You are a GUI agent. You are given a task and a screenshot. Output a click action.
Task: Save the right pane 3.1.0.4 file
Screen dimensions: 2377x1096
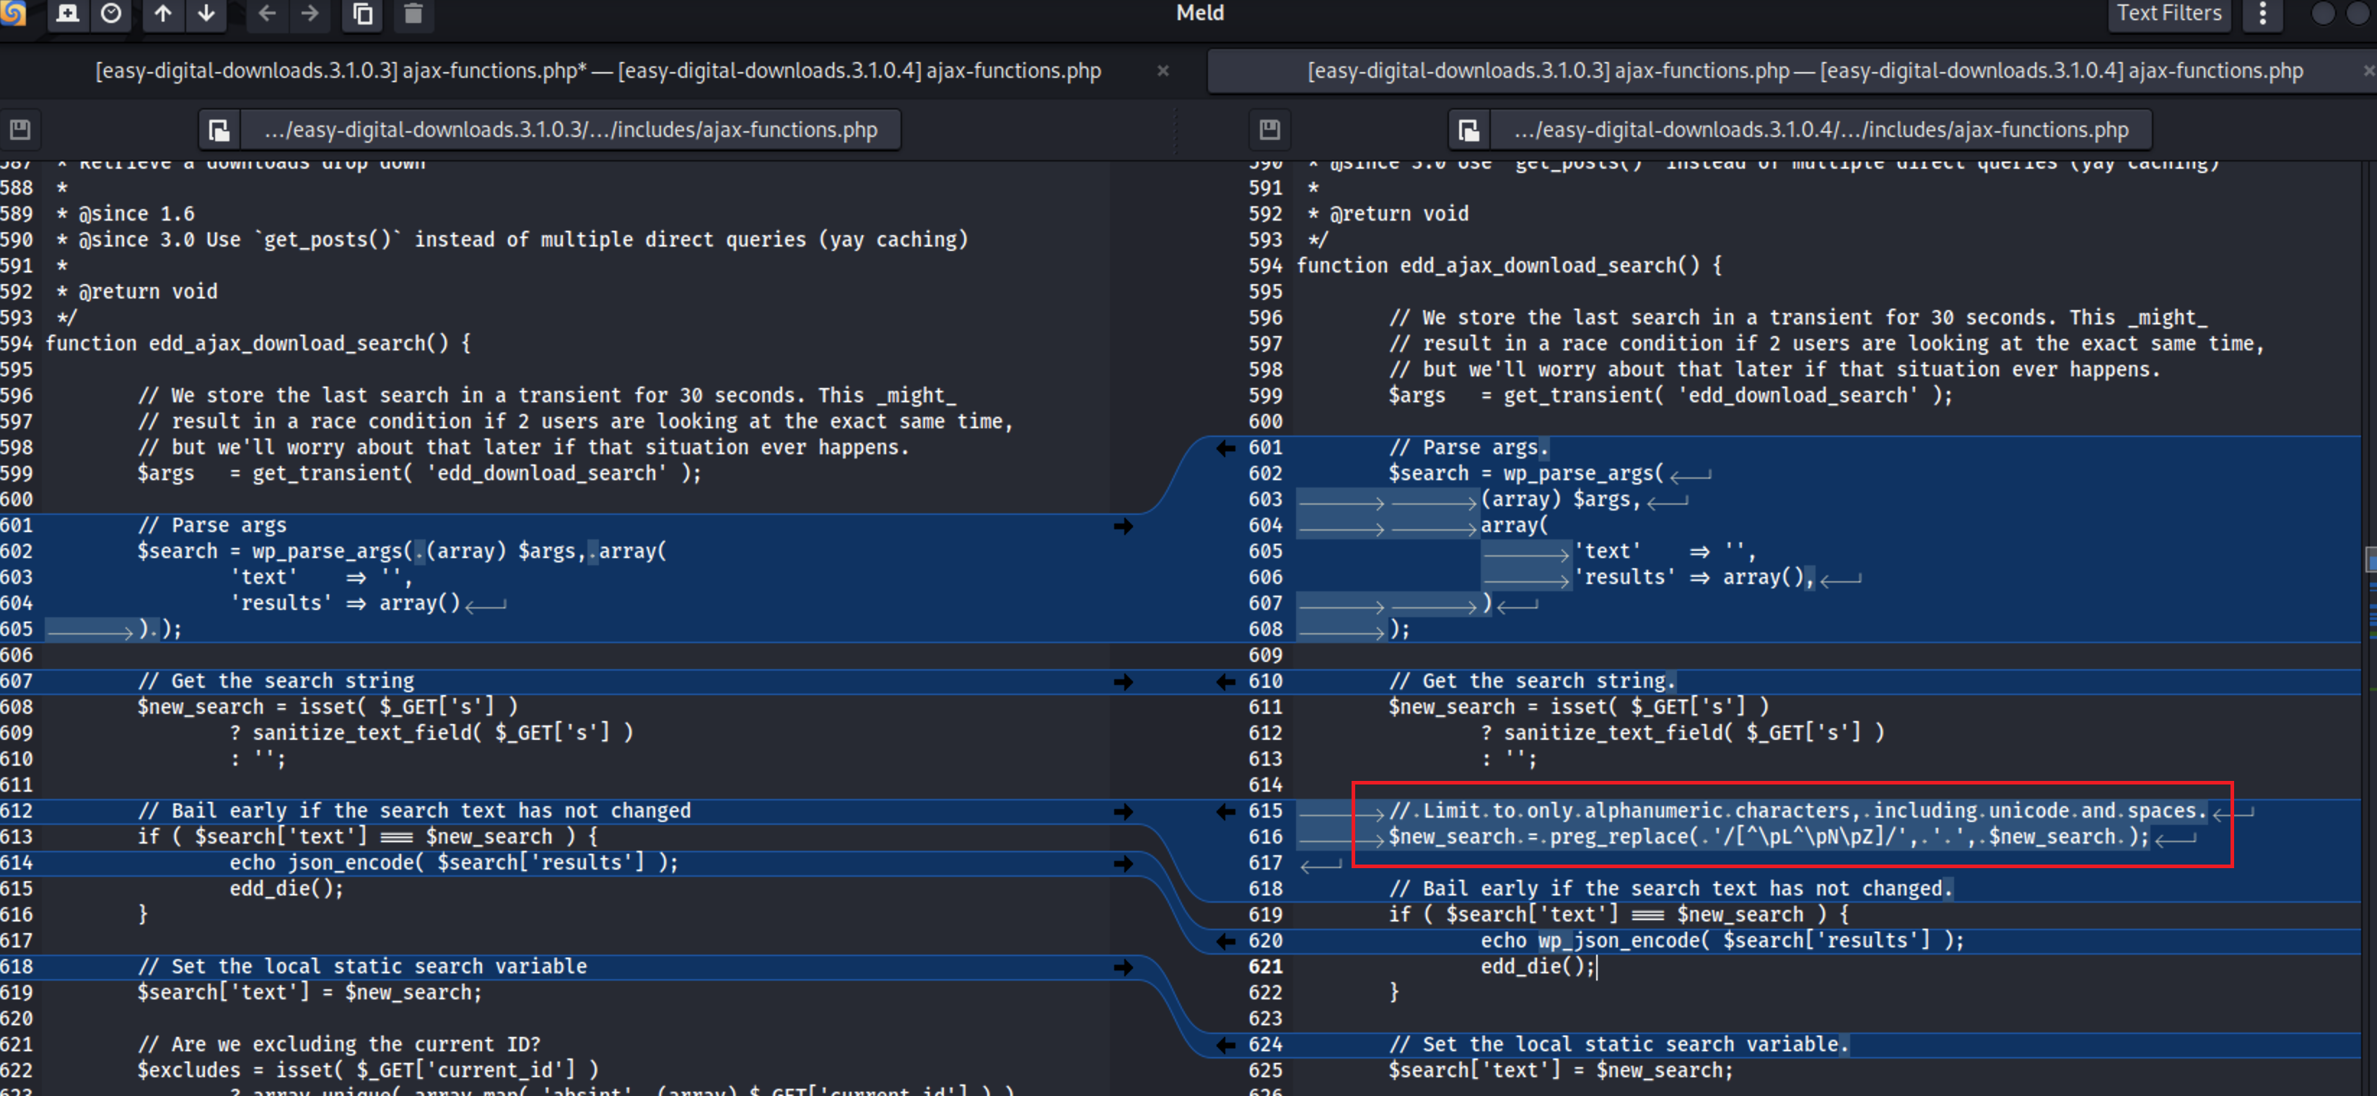point(1270,129)
